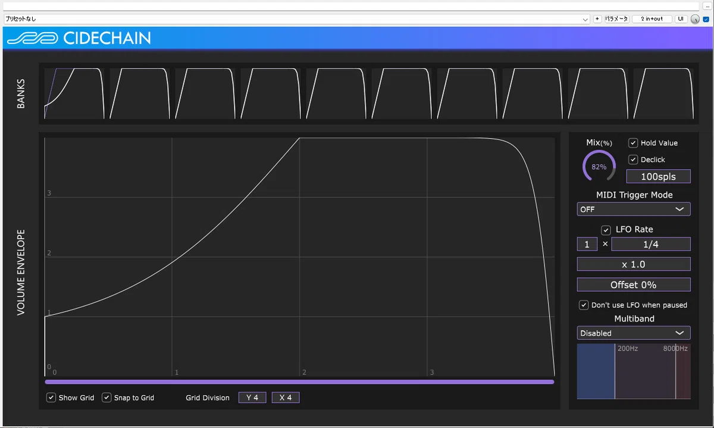
Task: Click the Offset 0% field
Action: point(634,285)
